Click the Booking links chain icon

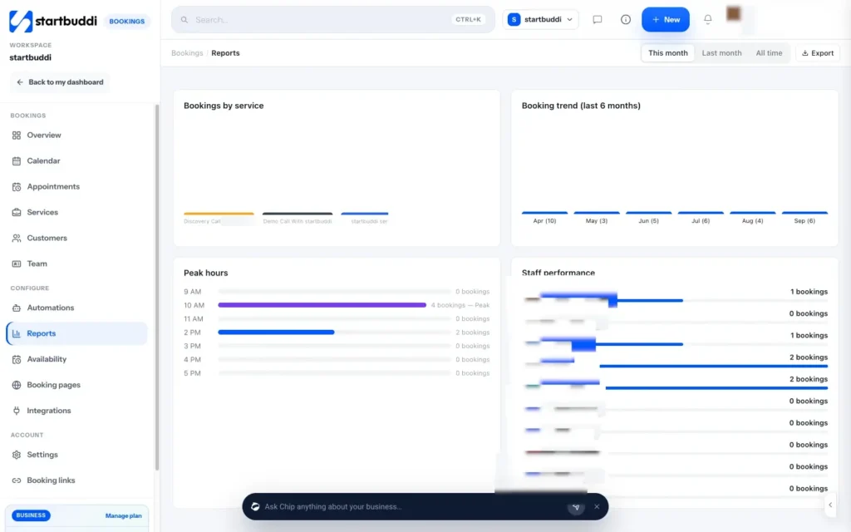tap(17, 480)
